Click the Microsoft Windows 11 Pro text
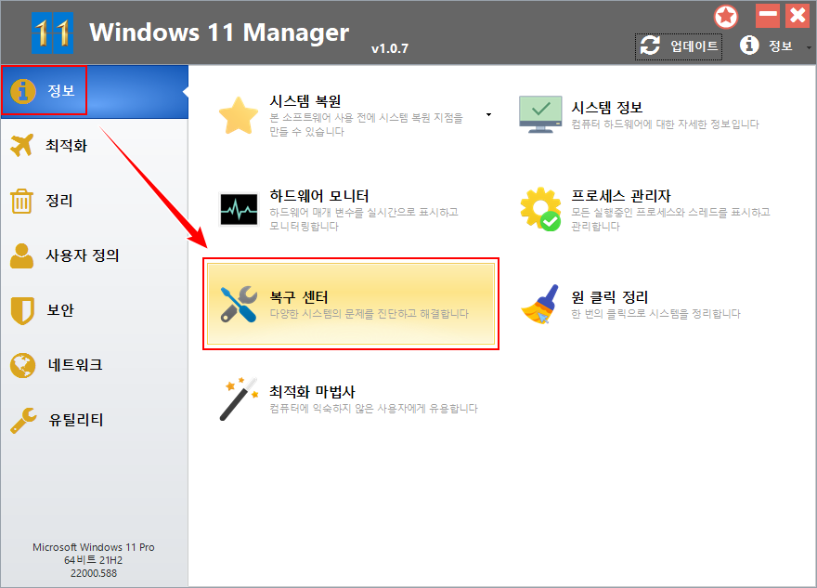The width and height of the screenshot is (817, 588). (94, 547)
